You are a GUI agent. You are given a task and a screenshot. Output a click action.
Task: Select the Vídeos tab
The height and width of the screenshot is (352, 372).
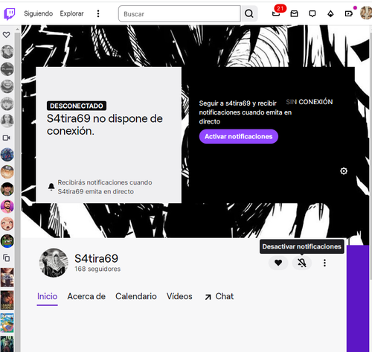point(179,296)
